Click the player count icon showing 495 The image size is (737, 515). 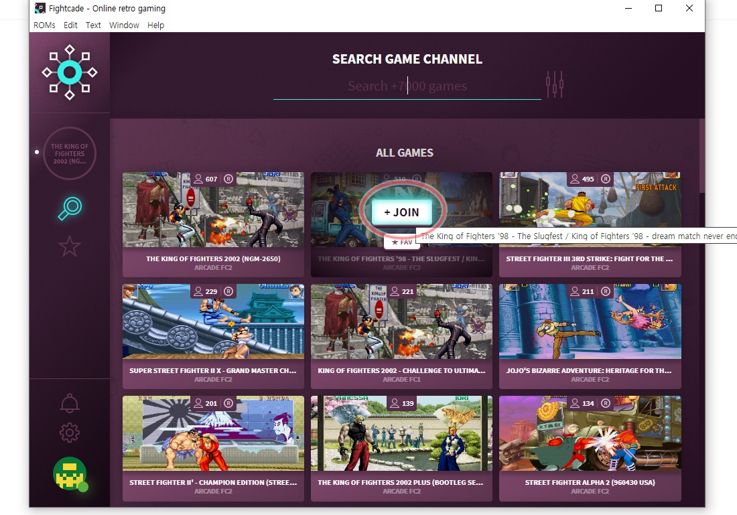point(575,179)
